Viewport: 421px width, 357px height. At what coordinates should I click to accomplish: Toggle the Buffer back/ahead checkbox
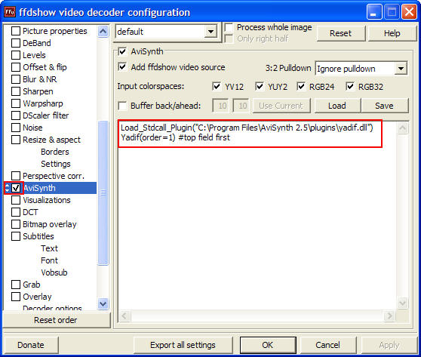click(122, 106)
